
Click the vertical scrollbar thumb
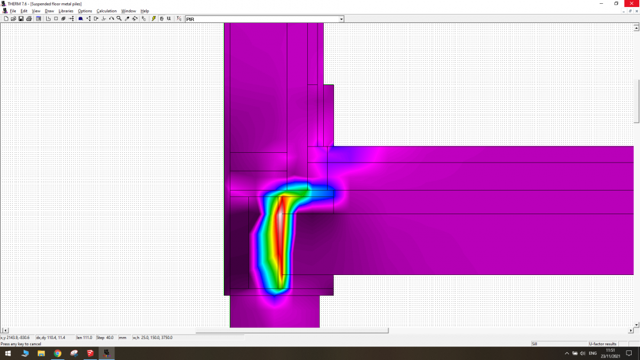[x=636, y=100]
